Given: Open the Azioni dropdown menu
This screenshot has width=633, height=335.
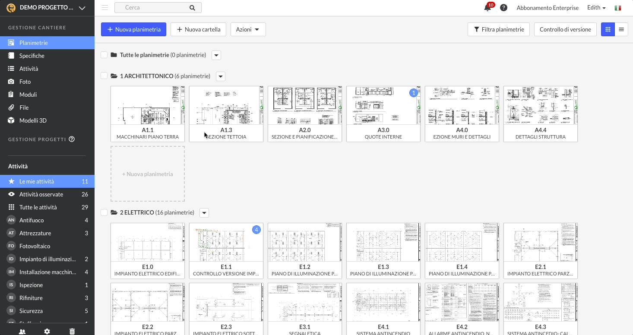Looking at the screenshot, I should pos(248,29).
